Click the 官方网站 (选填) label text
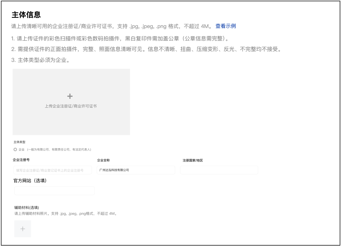Screen dimensions: 341x246 (x=30, y=181)
